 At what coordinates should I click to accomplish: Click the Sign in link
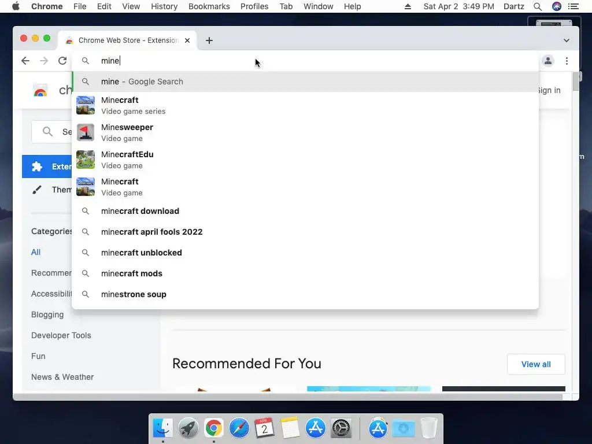pyautogui.click(x=549, y=90)
